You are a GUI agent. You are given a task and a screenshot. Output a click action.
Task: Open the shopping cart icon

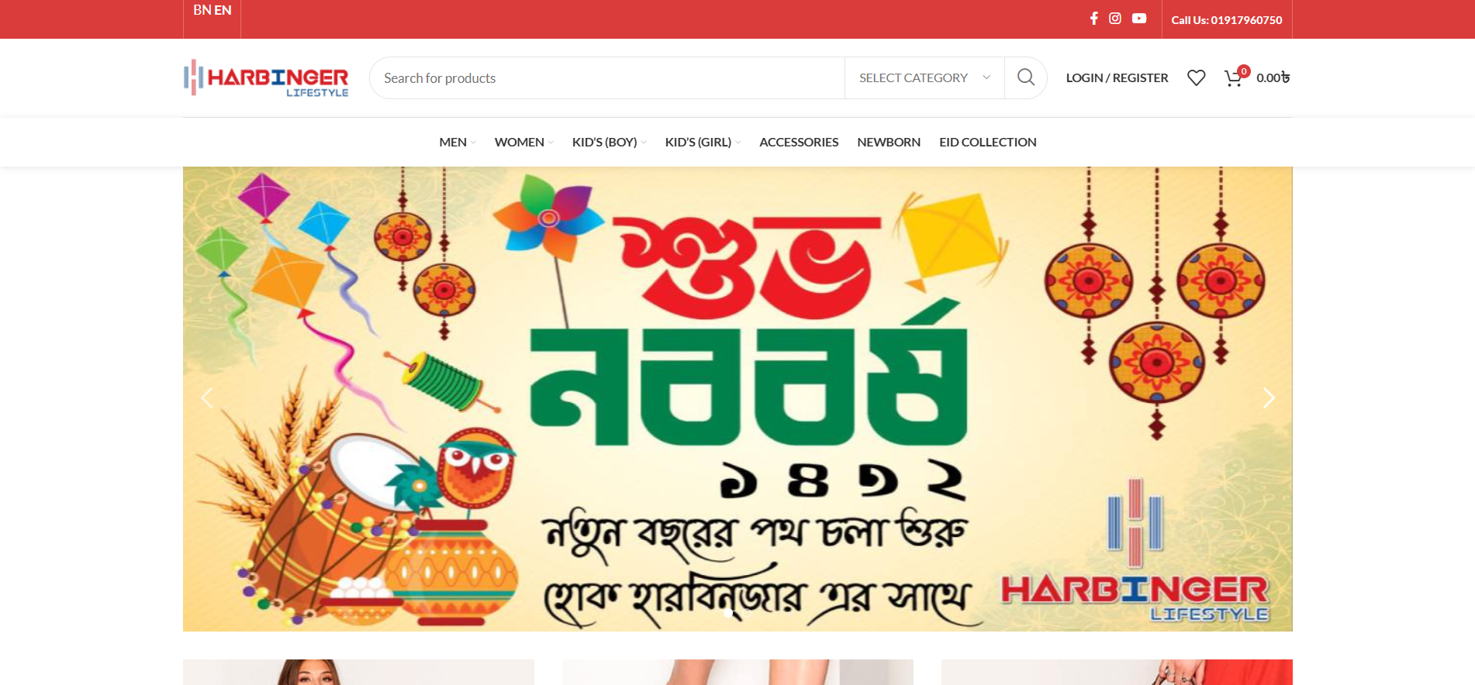[x=1233, y=77]
